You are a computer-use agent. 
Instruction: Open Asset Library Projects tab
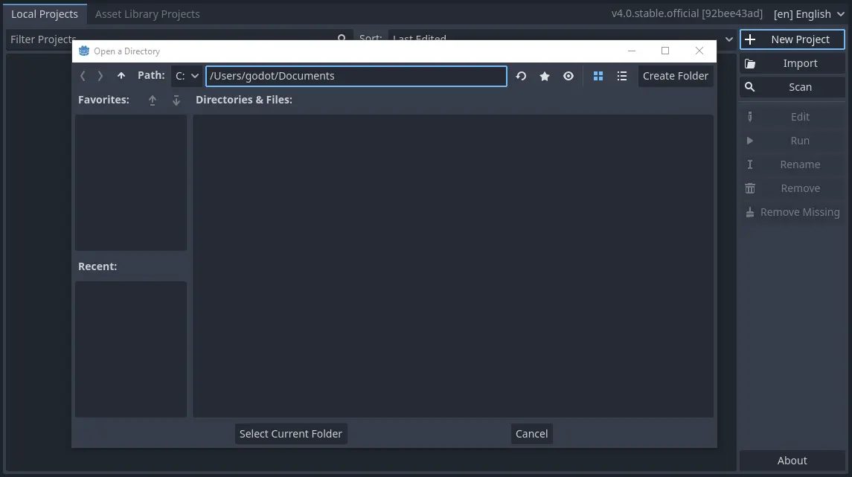pos(147,14)
